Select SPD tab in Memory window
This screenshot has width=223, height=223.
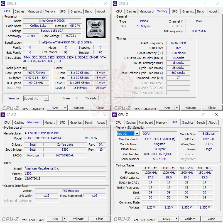coord(175,11)
